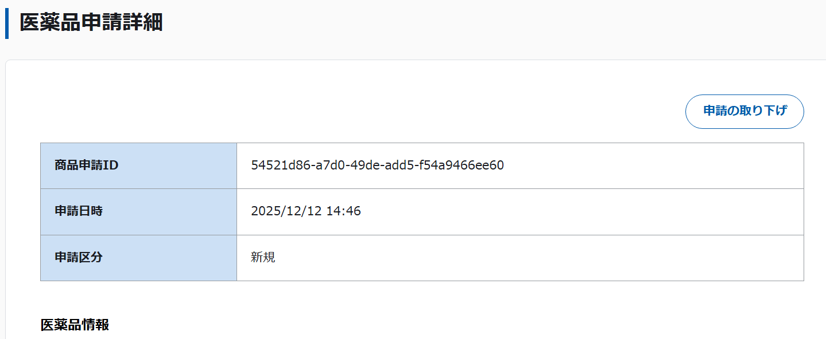Select the blue-shaded label column of the table
Viewport: 826px width, 339px height.
[x=138, y=211]
